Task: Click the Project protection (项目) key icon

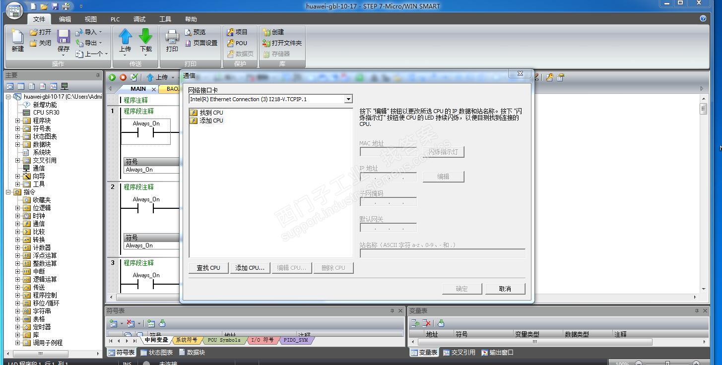Action: (230, 32)
